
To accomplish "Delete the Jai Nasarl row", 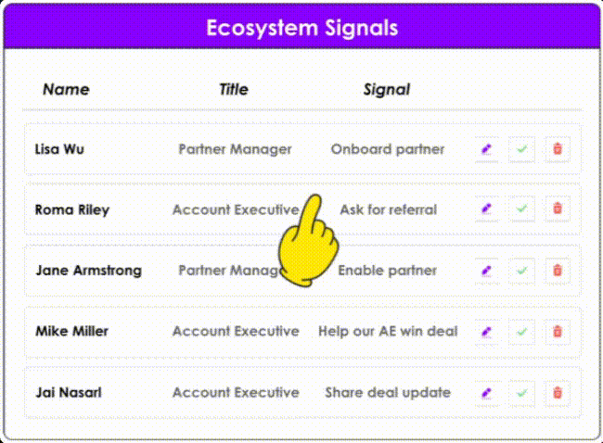I will pyautogui.click(x=558, y=392).
